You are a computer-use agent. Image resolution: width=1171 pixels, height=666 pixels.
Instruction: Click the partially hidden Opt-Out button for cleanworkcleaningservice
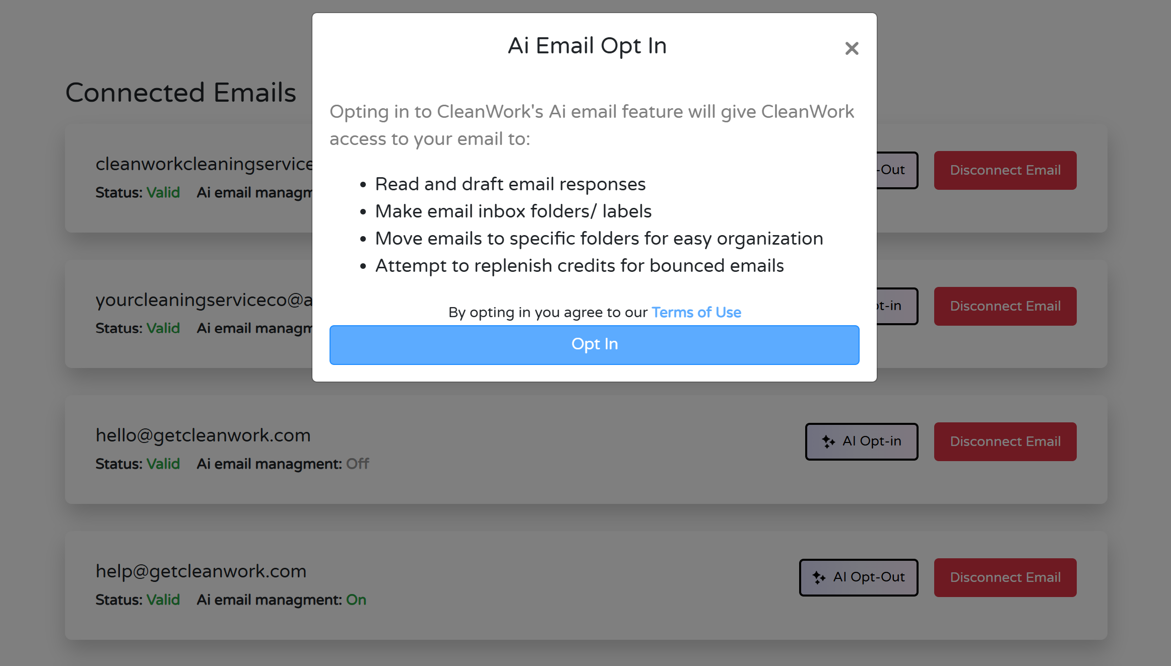tap(897, 170)
